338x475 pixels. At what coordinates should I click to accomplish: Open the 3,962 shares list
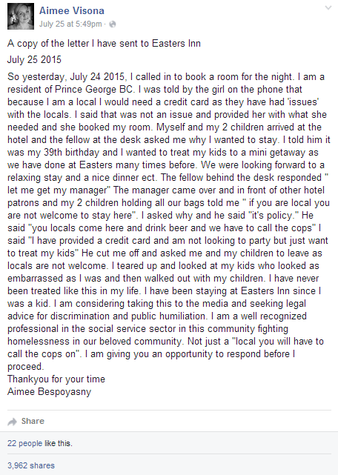tap(31, 465)
